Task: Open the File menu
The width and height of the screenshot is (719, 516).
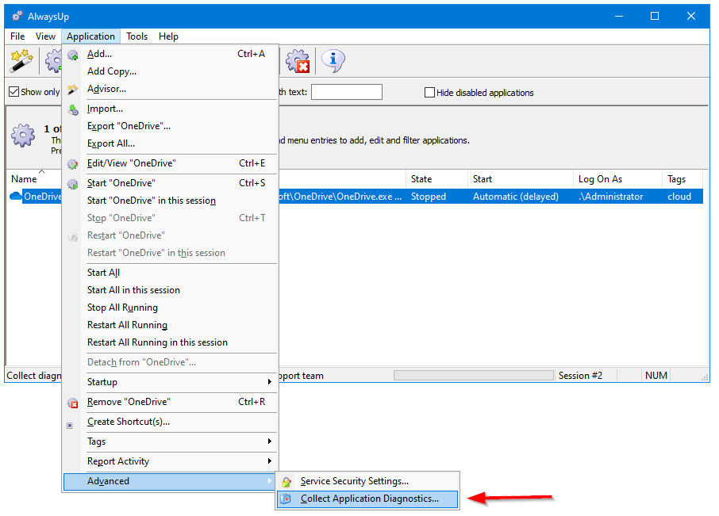Action: coord(17,36)
